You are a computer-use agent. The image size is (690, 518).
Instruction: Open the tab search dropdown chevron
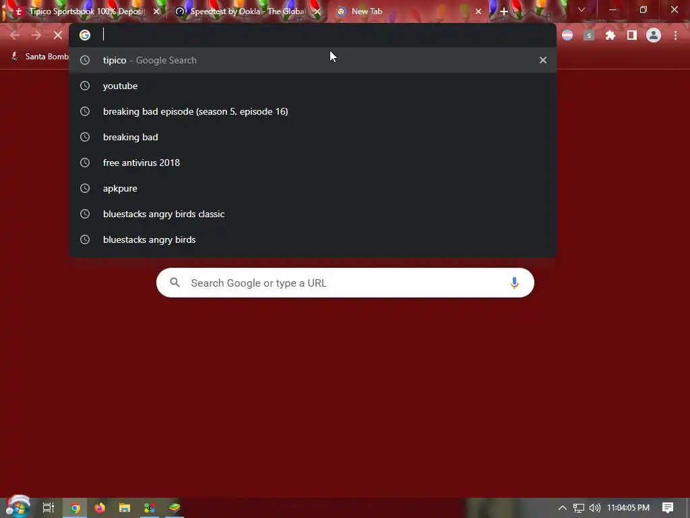582,9
